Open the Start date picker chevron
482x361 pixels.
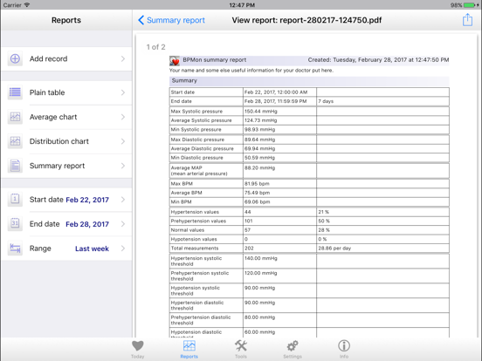click(123, 200)
